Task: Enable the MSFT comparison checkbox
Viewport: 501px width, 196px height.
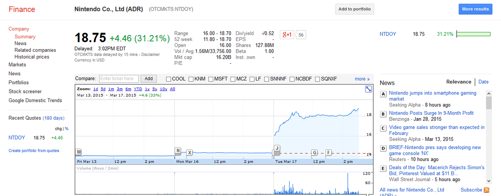Action: pyautogui.click(x=211, y=79)
